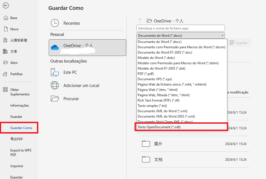Open the file type dropdown arrow
The image size is (266, 179).
[222, 36]
